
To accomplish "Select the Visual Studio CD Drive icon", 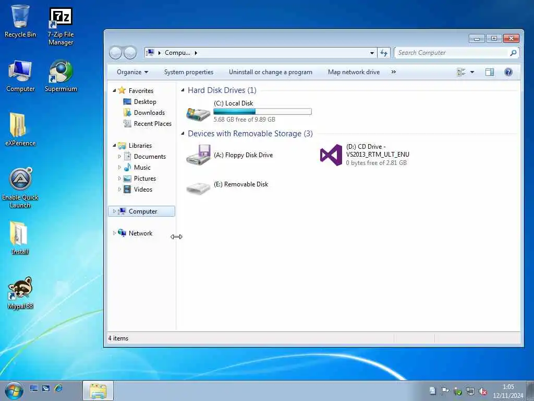I will [x=331, y=155].
